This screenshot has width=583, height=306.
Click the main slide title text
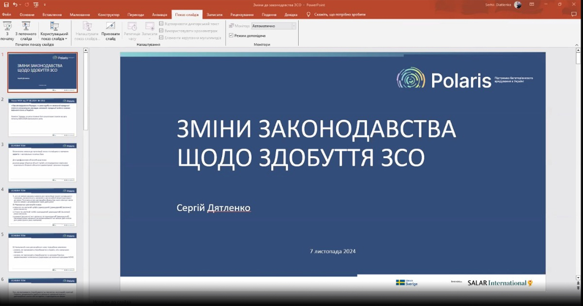[x=316, y=144]
